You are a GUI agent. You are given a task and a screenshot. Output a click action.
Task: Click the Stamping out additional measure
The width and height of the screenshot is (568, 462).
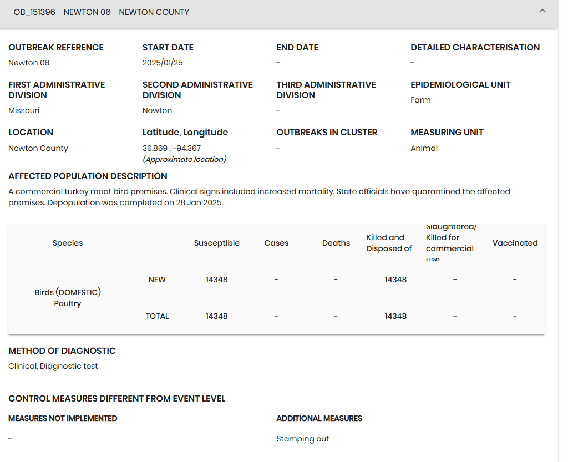(302, 439)
